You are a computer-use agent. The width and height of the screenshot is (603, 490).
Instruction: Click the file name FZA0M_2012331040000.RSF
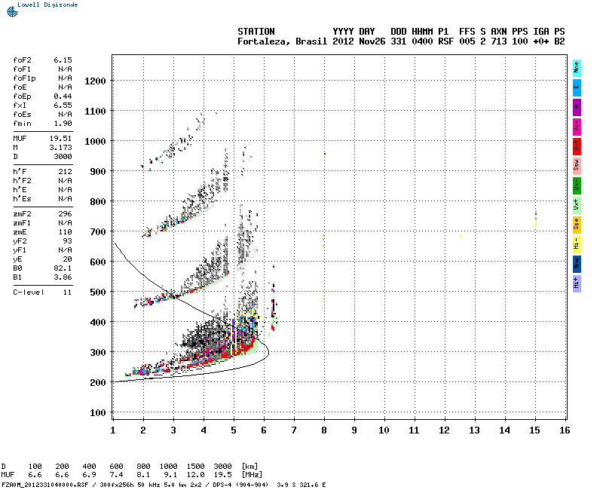(x=45, y=485)
